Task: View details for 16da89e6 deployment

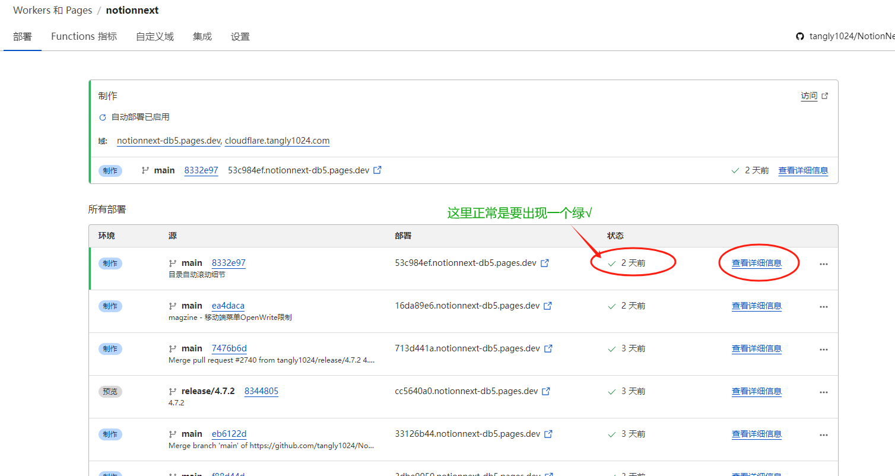Action: pos(757,306)
